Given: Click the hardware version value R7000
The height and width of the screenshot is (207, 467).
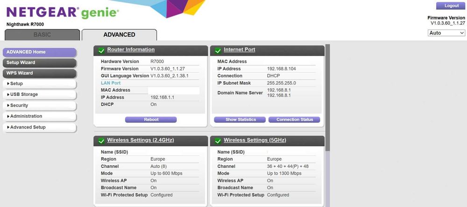Looking at the screenshot, I should pos(157,62).
